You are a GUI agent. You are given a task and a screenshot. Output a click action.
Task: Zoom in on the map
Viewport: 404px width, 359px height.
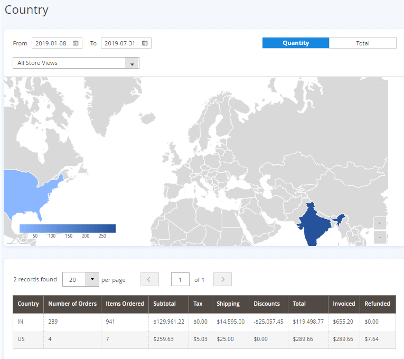point(380,223)
